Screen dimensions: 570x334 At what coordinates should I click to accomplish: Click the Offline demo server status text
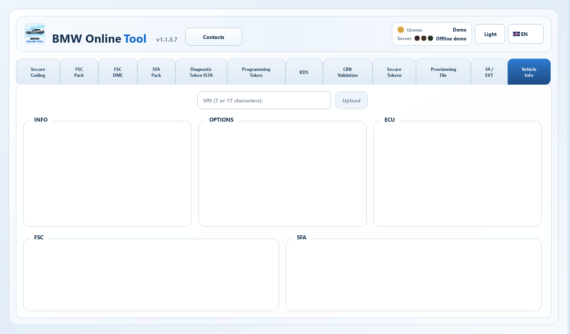click(x=451, y=39)
